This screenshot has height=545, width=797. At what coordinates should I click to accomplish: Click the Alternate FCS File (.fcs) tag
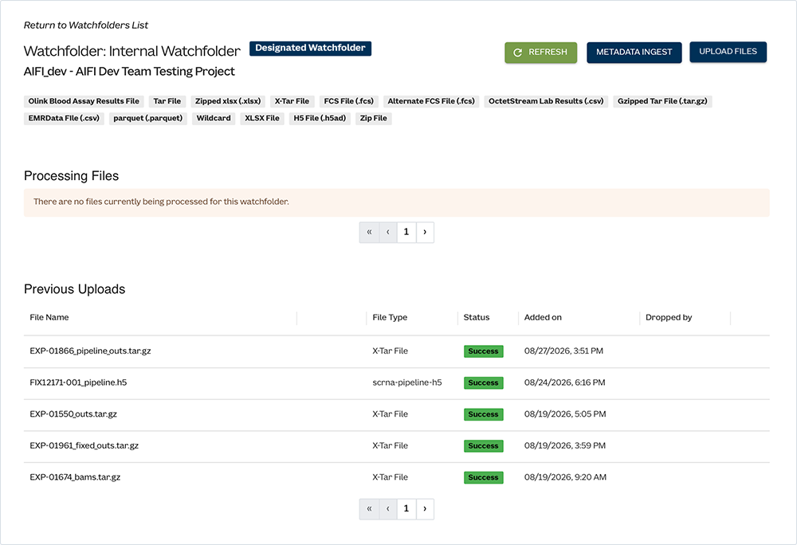[431, 101]
